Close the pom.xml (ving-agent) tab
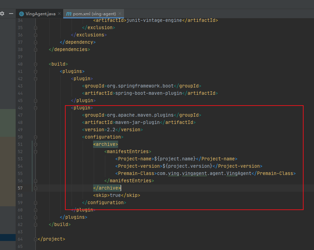Viewport: 314px width, 250px height. click(x=120, y=14)
